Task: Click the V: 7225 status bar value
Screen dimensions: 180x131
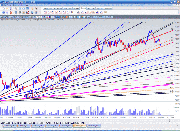Action: 49,123
